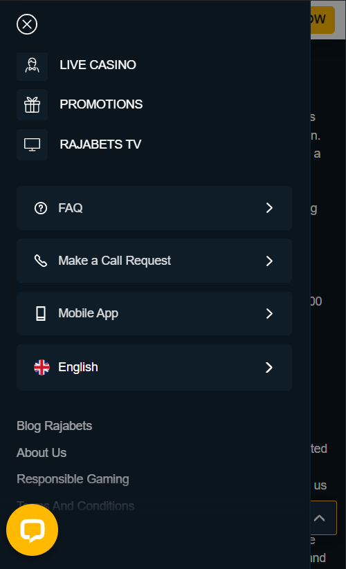Close the side menu with X icon
Viewport: 346px width, 569px height.
tap(27, 24)
